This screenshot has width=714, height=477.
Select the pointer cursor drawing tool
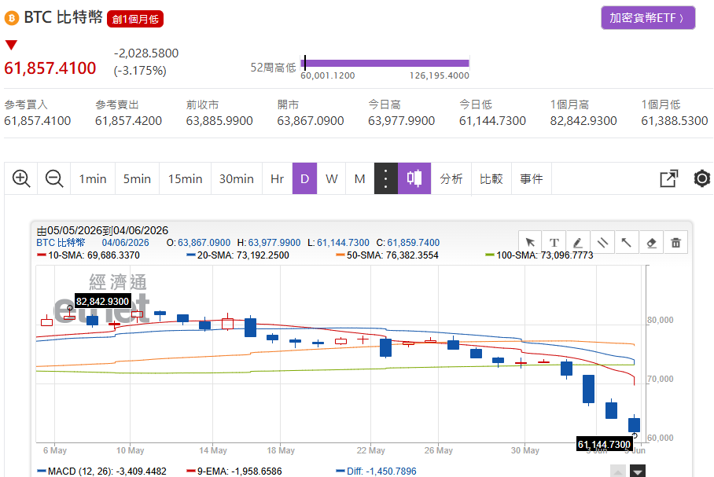coord(530,243)
